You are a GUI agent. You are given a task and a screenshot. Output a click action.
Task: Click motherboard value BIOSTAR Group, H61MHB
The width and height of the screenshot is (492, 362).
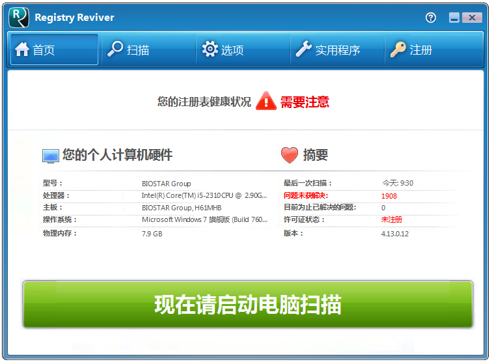(182, 208)
